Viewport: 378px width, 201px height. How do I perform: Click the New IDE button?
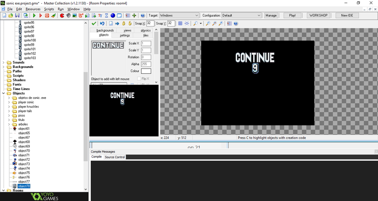click(x=347, y=15)
